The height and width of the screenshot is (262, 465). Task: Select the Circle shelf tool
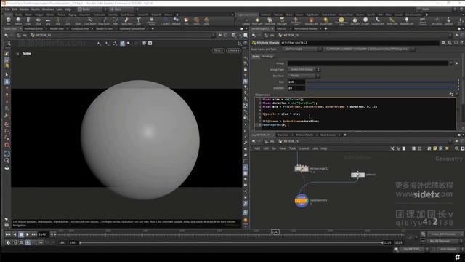(x=78, y=21)
